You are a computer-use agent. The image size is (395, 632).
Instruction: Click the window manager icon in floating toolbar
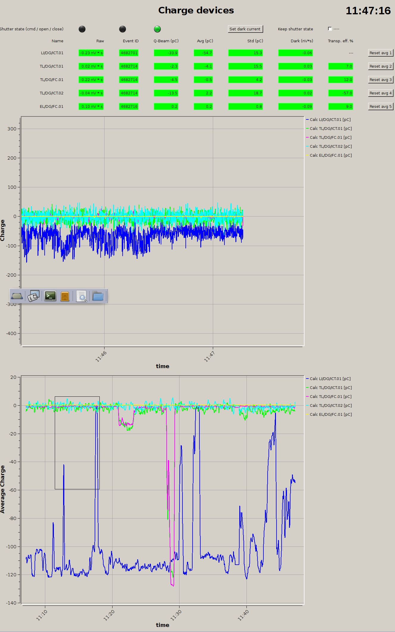click(x=17, y=296)
